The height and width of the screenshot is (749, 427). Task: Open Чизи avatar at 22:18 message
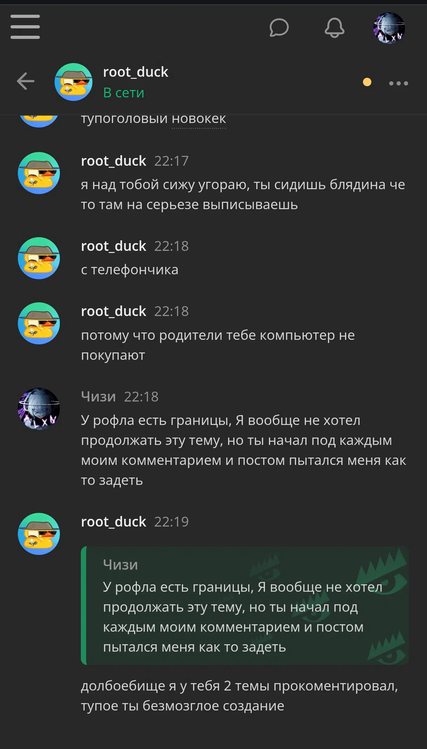(x=39, y=409)
